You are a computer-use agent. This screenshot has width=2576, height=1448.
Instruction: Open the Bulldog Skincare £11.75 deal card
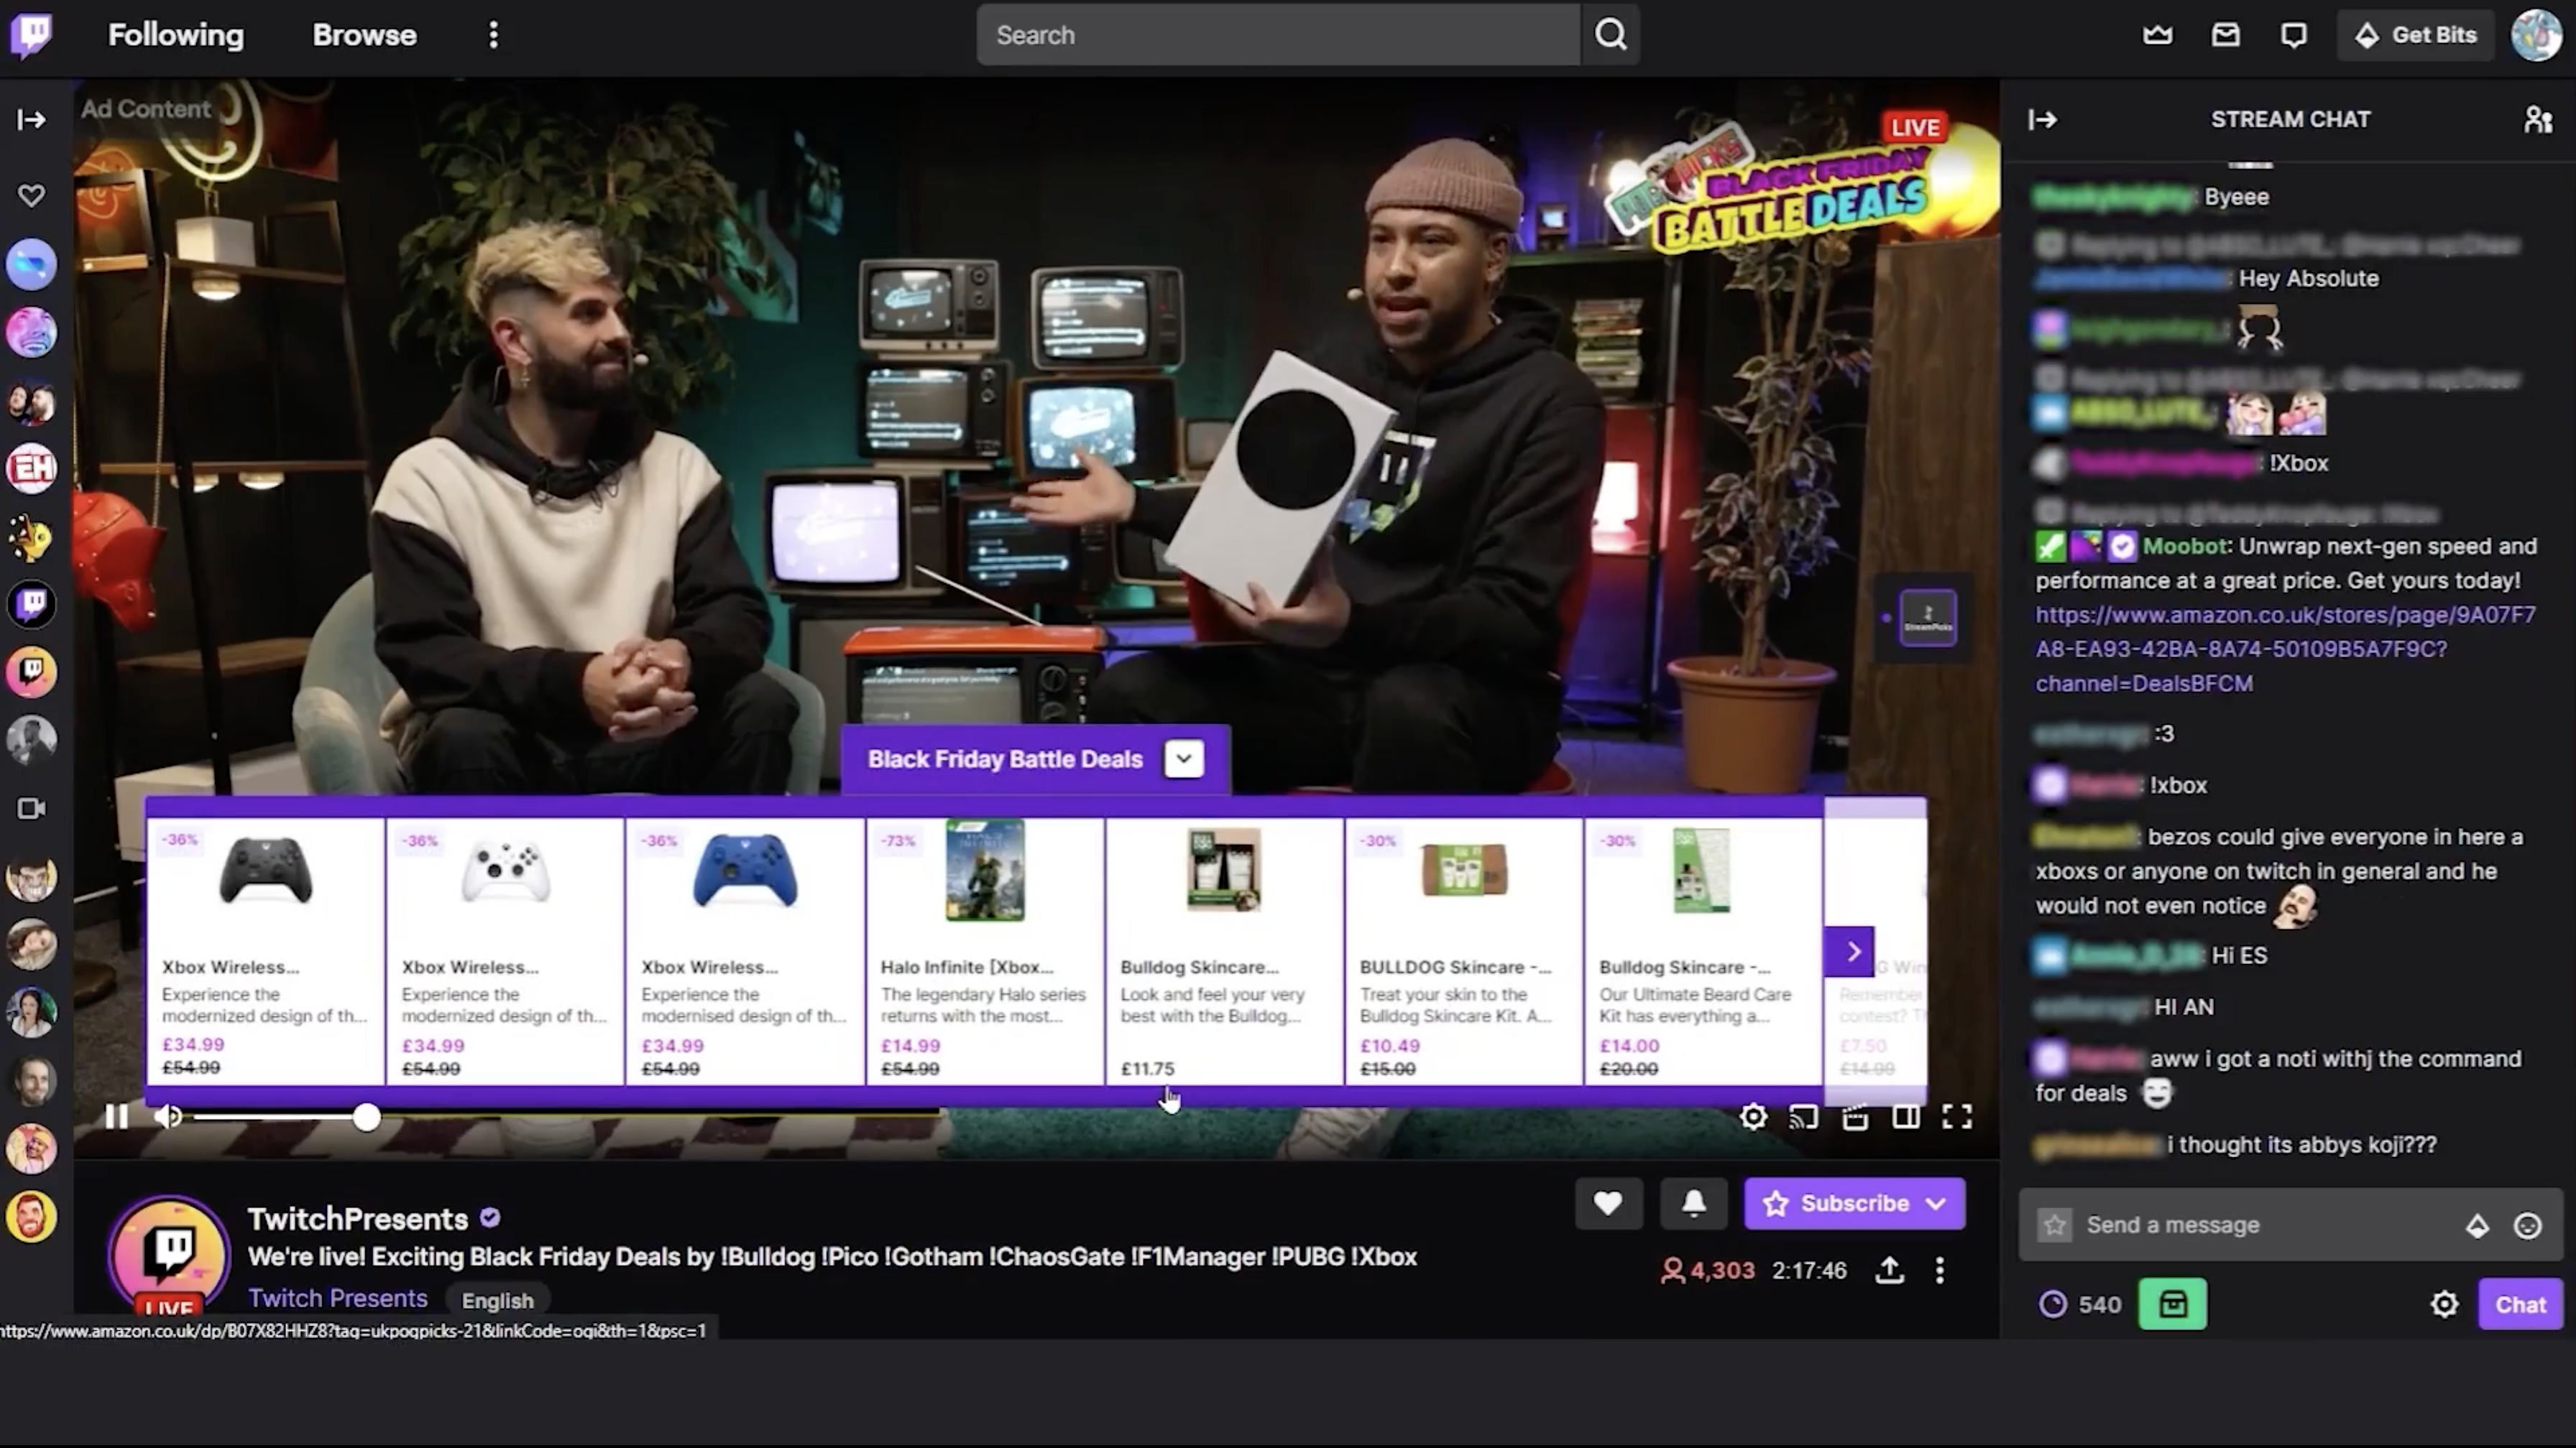[x=1224, y=952]
